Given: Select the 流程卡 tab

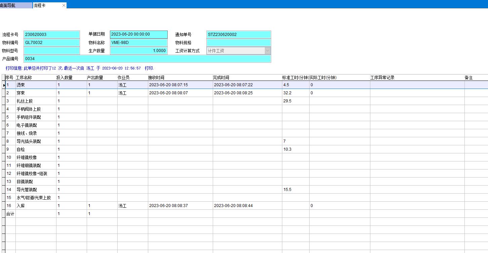Looking at the screenshot, I should tap(45, 5).
